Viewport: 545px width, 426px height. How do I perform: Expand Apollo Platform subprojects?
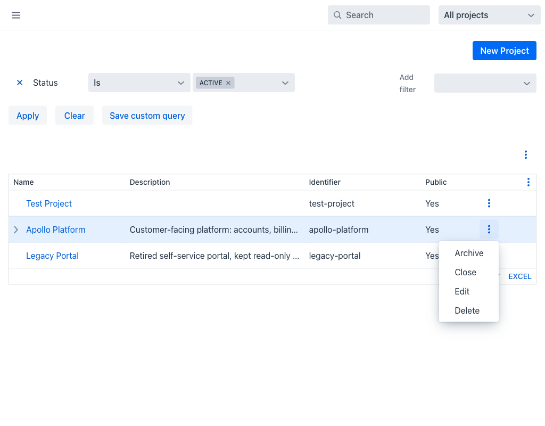click(x=16, y=230)
